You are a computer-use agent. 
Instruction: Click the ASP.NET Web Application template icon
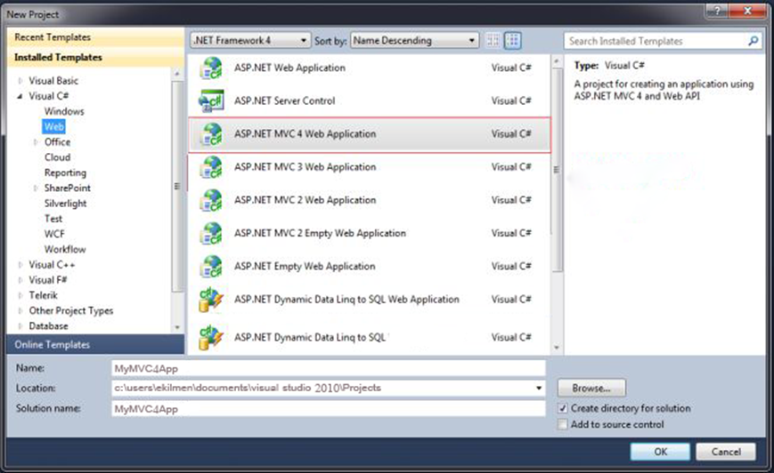pos(211,68)
